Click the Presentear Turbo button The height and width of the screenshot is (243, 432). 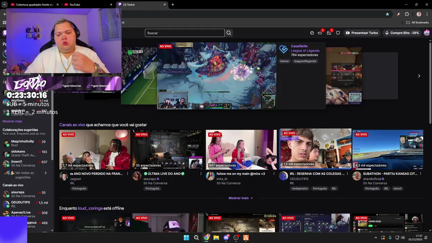pyautogui.click(x=361, y=33)
